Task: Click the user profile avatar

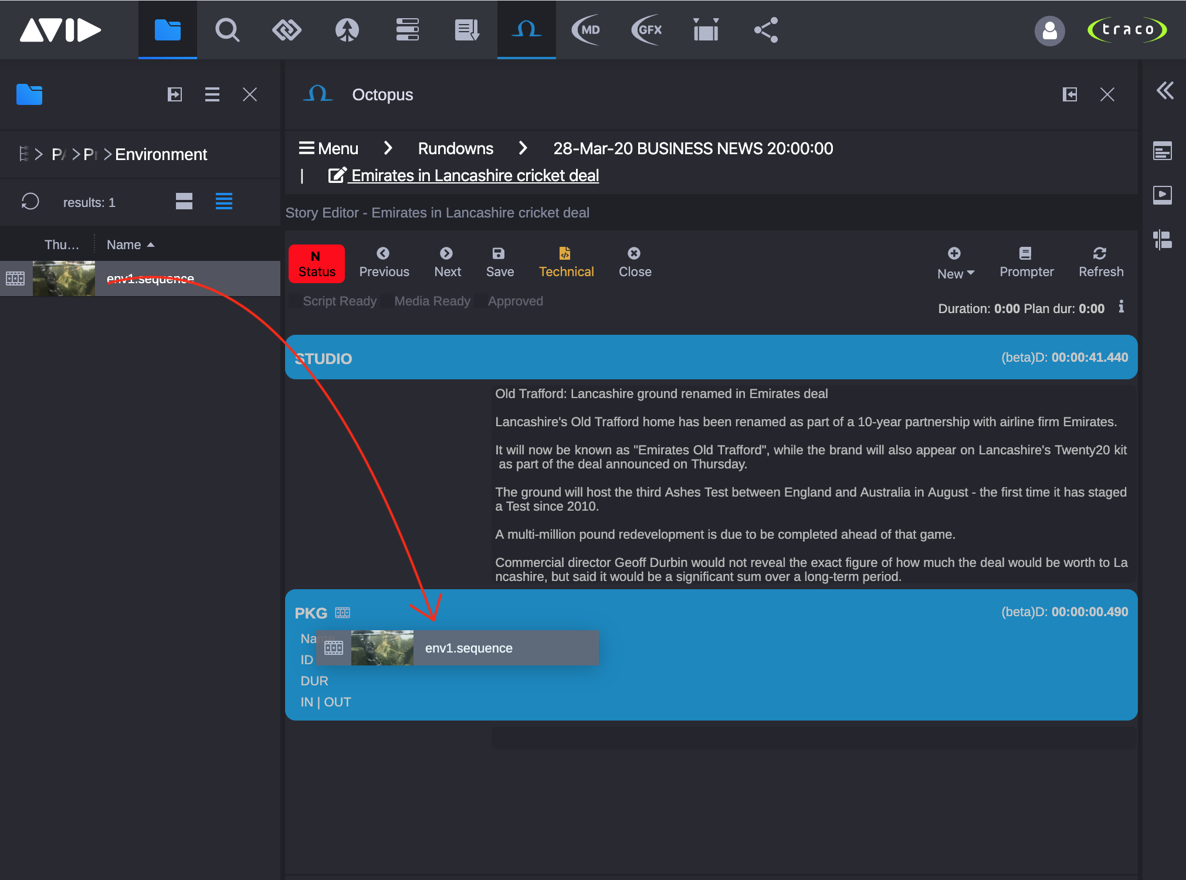Action: (x=1049, y=31)
